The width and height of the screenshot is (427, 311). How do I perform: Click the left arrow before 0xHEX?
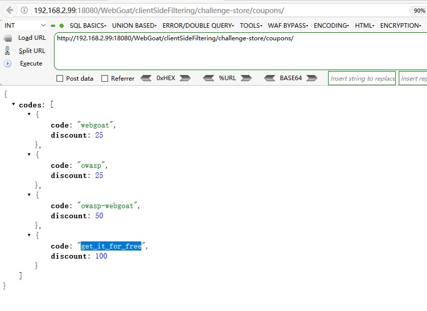tap(146, 78)
